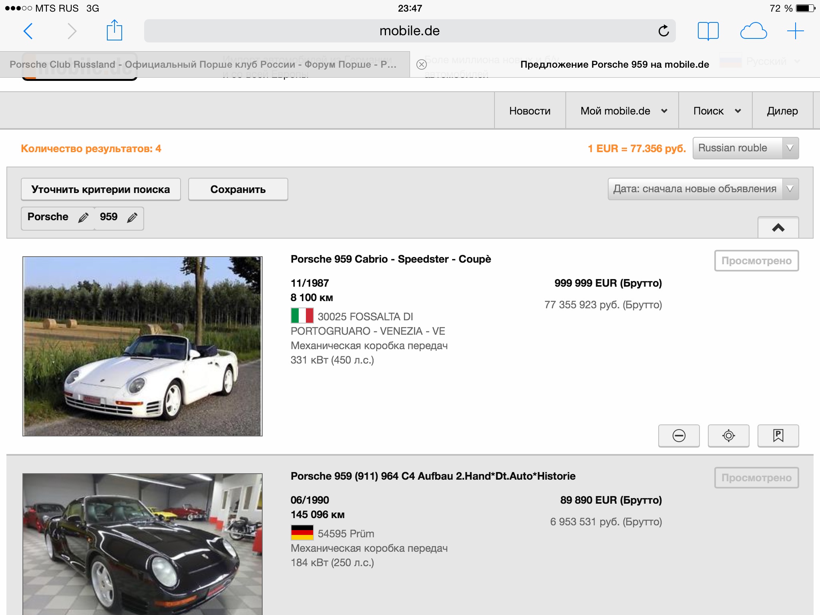Click Просмотрено on the 959 Cabrio listing

click(756, 261)
